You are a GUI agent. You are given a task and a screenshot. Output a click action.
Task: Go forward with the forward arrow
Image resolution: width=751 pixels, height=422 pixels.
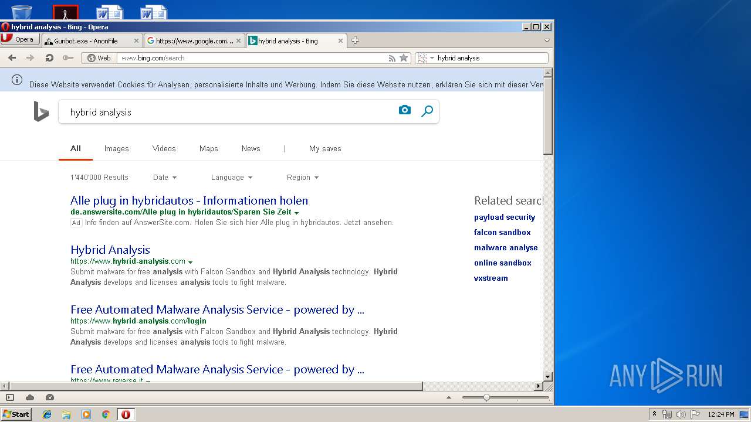click(31, 58)
